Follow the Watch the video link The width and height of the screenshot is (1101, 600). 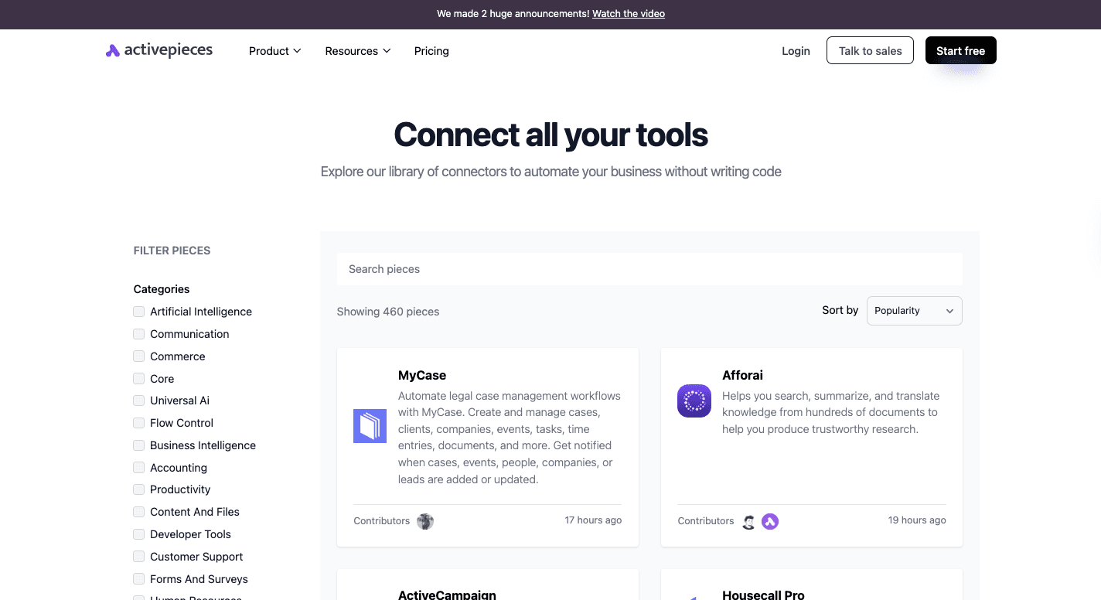628,13
